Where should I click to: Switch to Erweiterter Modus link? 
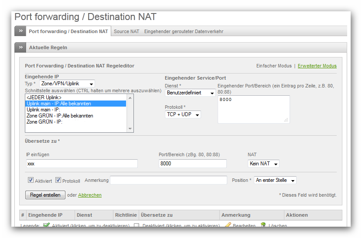[x=317, y=66]
